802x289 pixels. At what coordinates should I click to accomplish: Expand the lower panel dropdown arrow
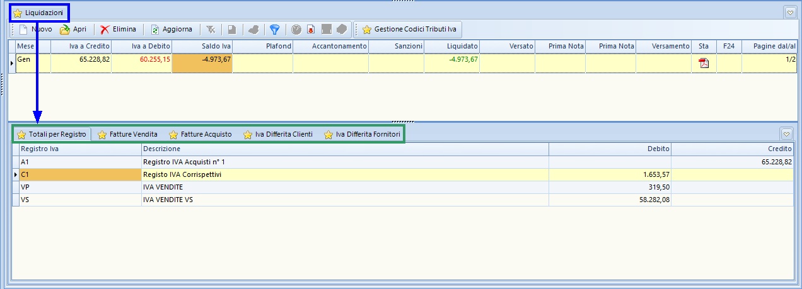[786, 134]
